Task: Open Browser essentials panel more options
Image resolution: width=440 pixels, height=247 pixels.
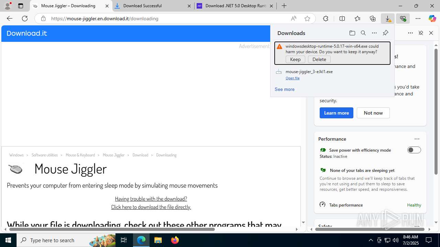Action: coord(410,33)
